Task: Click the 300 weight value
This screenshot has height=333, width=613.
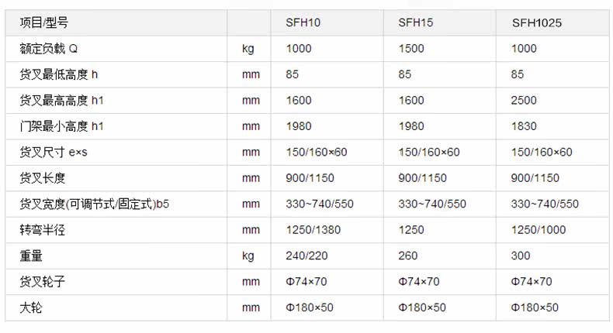Action: click(x=521, y=256)
